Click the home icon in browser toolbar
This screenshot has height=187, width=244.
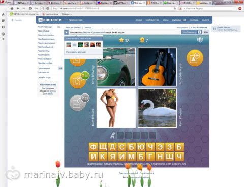coord(12,8)
